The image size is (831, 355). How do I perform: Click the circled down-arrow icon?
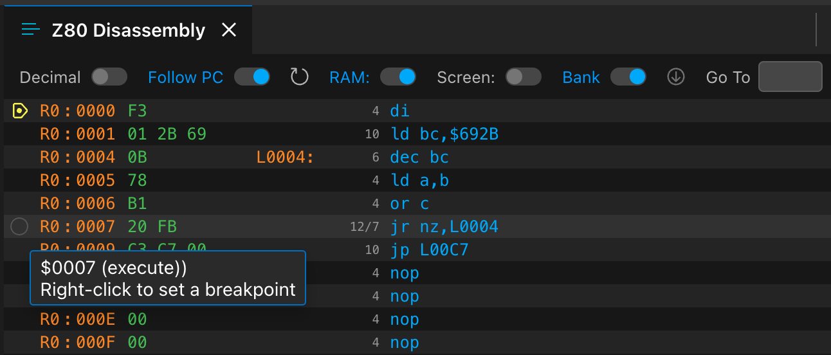point(675,77)
